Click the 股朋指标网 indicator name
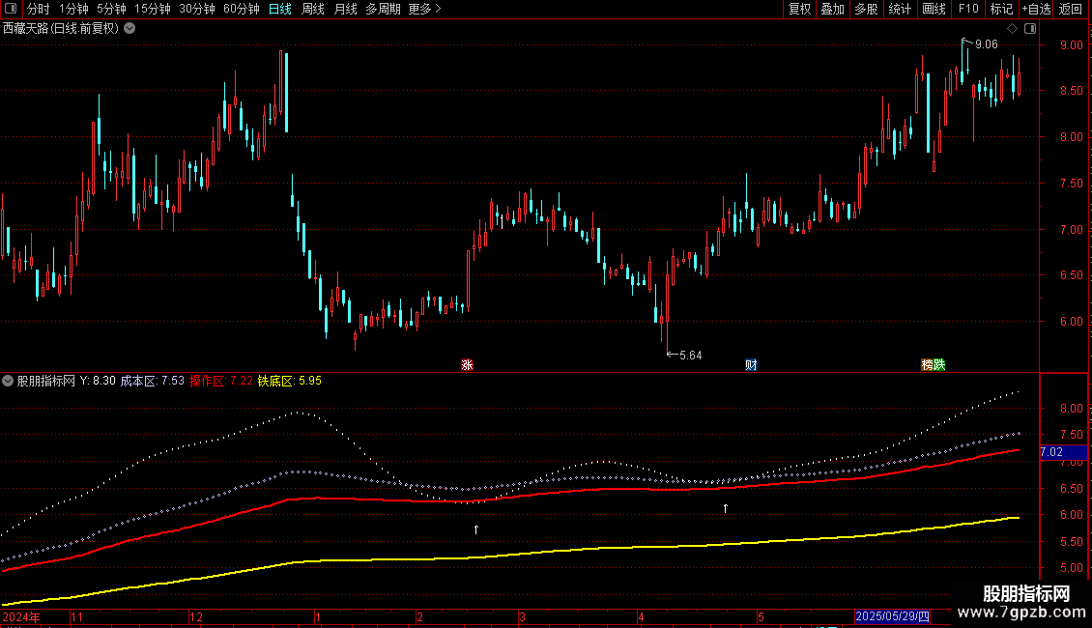Image resolution: width=1092 pixels, height=628 pixels. [x=46, y=381]
